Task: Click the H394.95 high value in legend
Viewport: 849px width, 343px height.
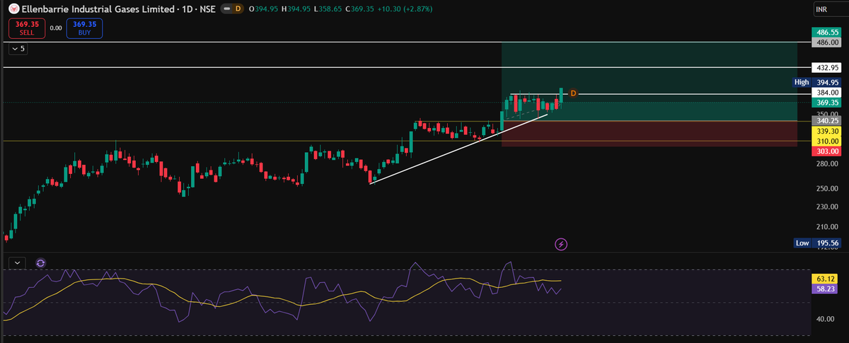Action: point(298,8)
